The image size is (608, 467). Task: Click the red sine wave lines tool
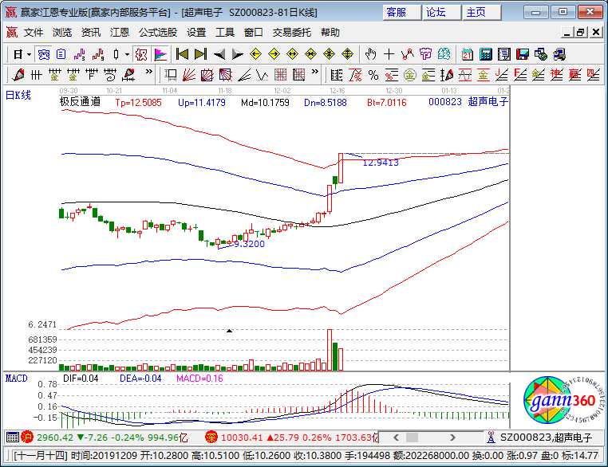tap(465, 75)
